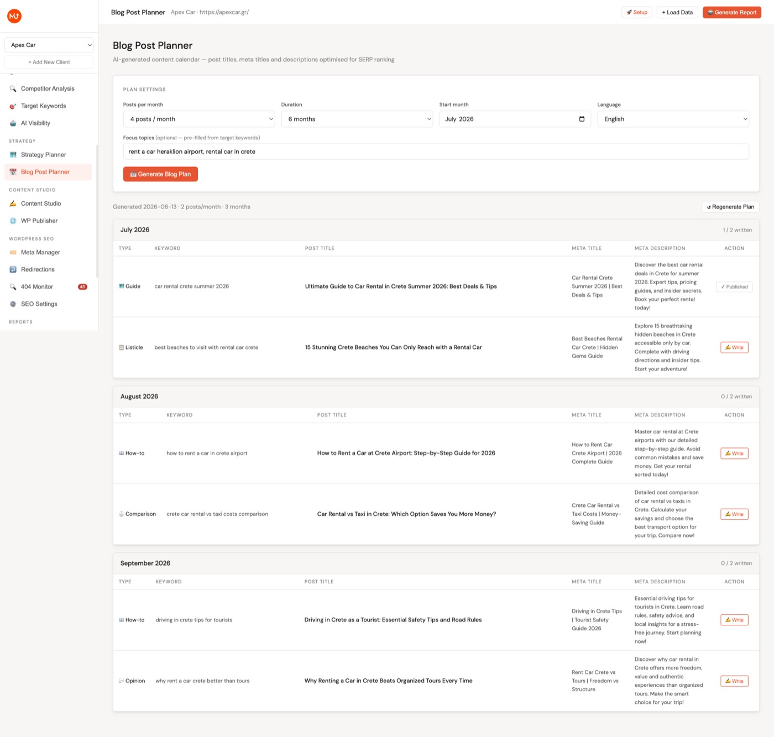Click the Redirections icon
This screenshot has width=774, height=737.
pyautogui.click(x=13, y=269)
